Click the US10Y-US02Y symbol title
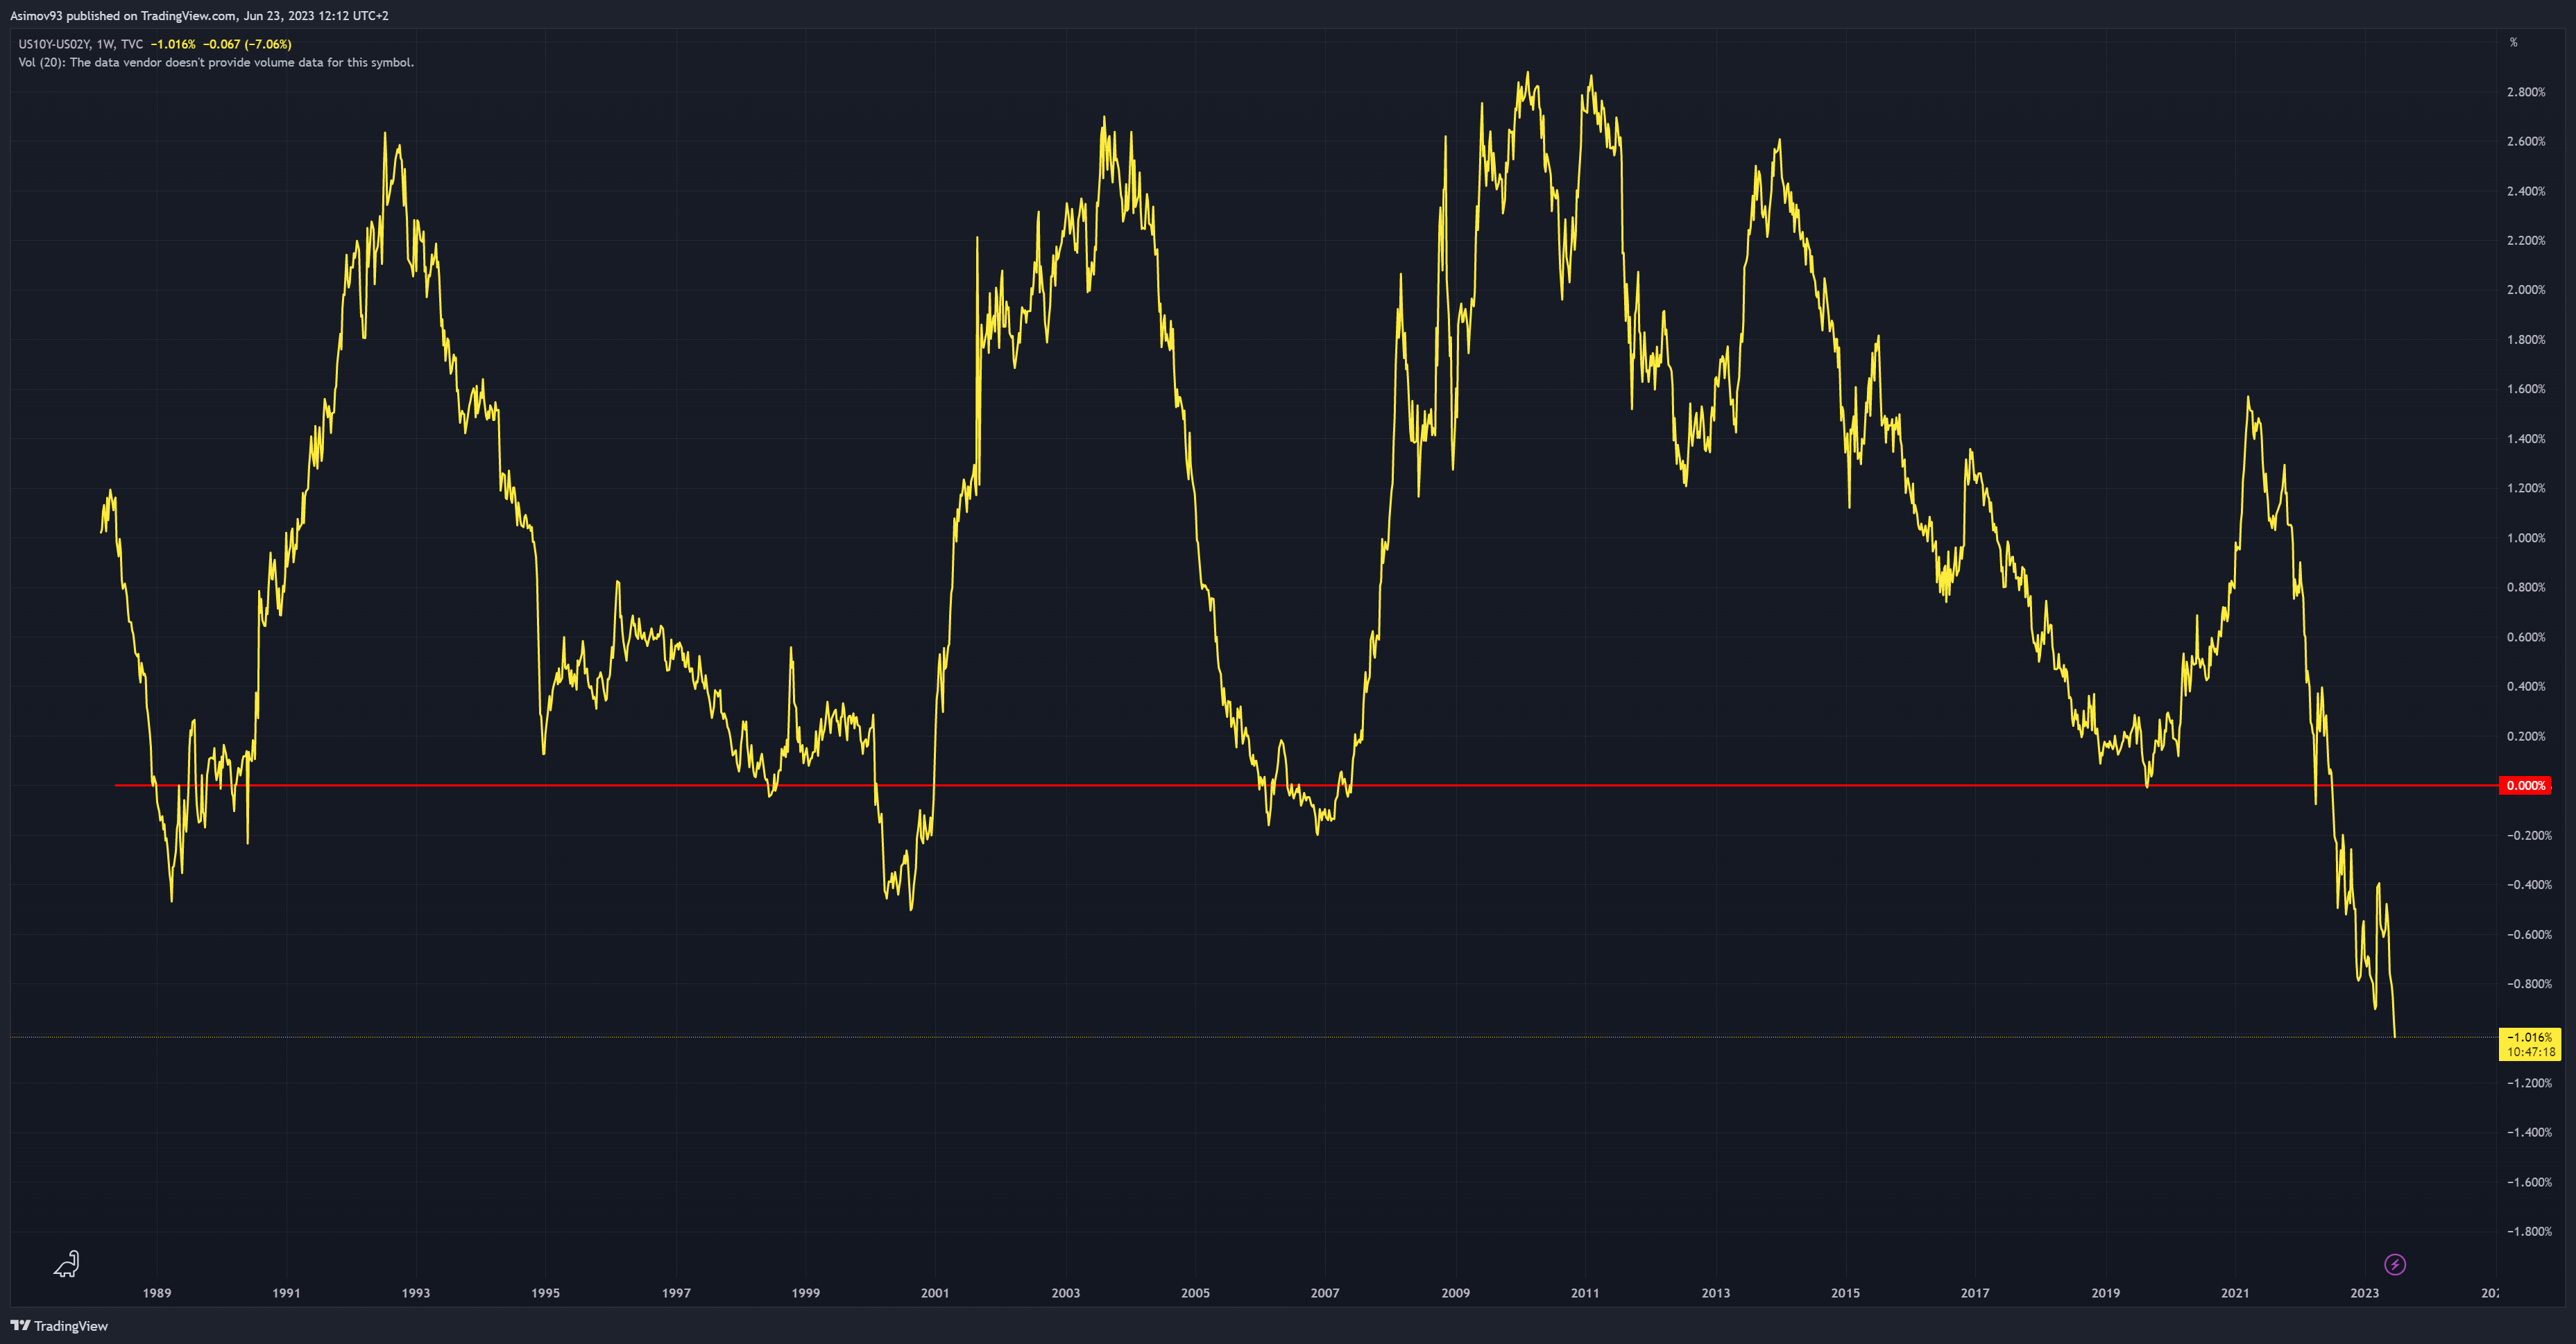Screen dimensions: 2576x1344 [x=54, y=44]
